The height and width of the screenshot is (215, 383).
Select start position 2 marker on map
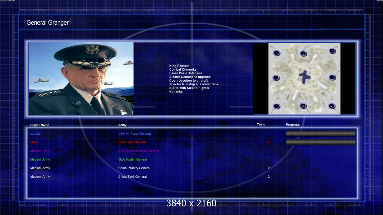303,53
